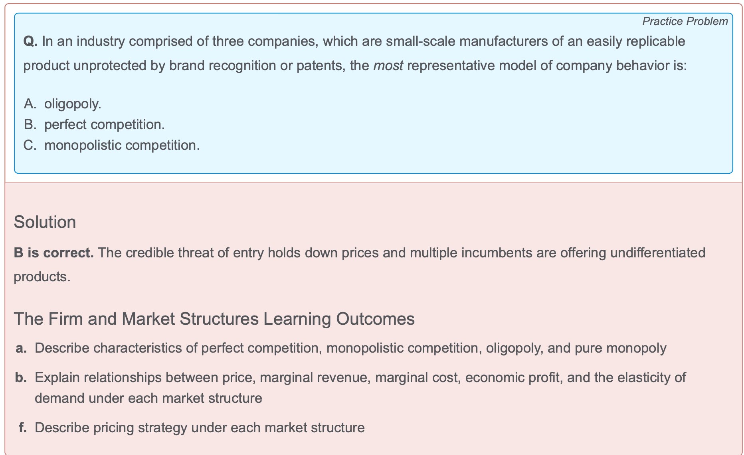Click the word "products." ending the solution
The width and height of the screenshot is (744, 455).
pyautogui.click(x=42, y=277)
